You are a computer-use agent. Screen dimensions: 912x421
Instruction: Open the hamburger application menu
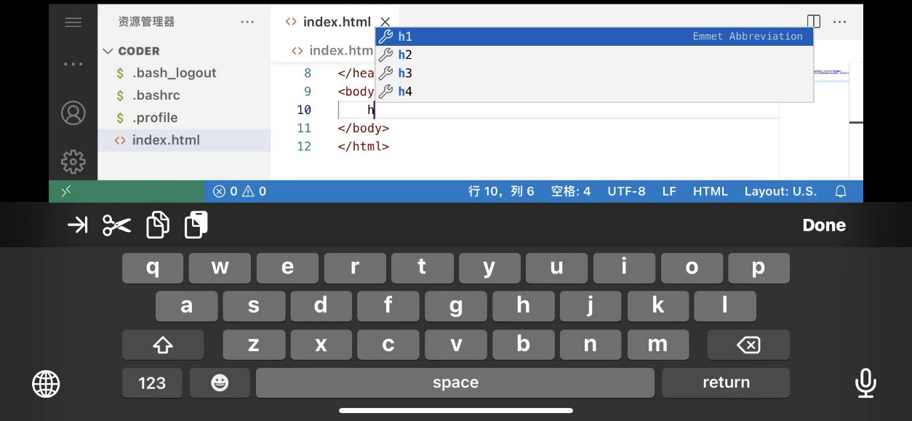pos(73,23)
